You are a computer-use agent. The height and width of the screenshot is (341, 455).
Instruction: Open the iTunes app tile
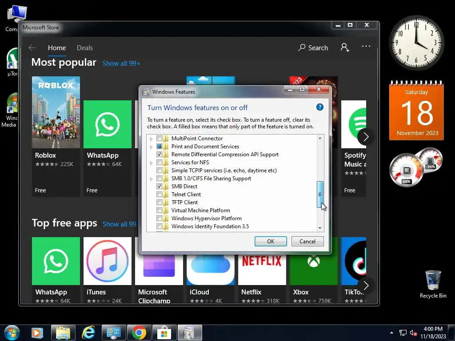(108, 270)
